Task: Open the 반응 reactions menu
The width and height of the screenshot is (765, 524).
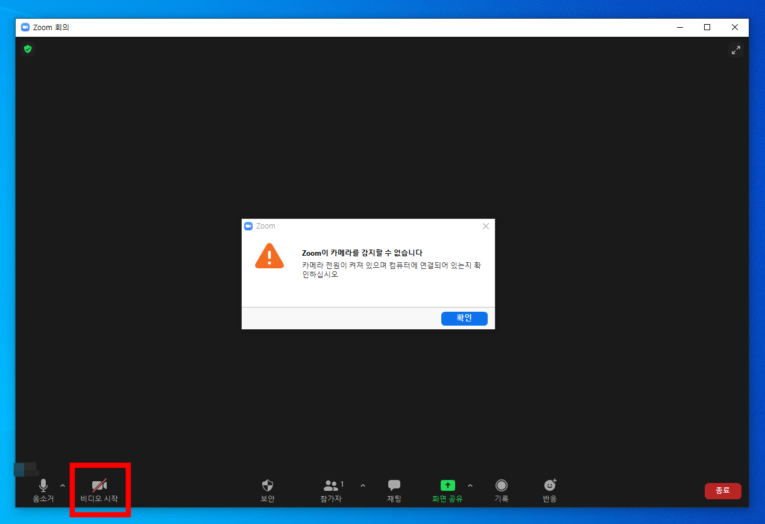Action: 550,491
